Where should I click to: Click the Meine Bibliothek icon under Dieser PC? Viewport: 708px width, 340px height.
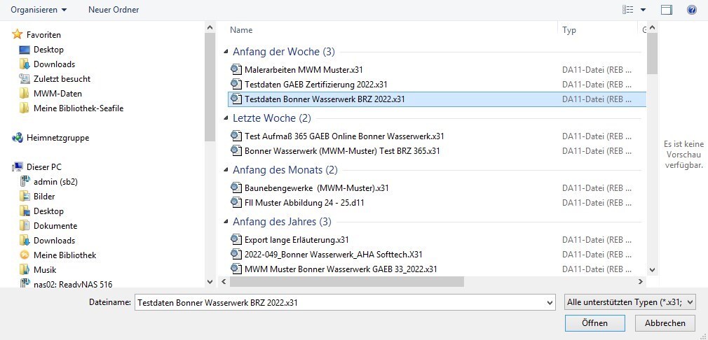click(25, 255)
